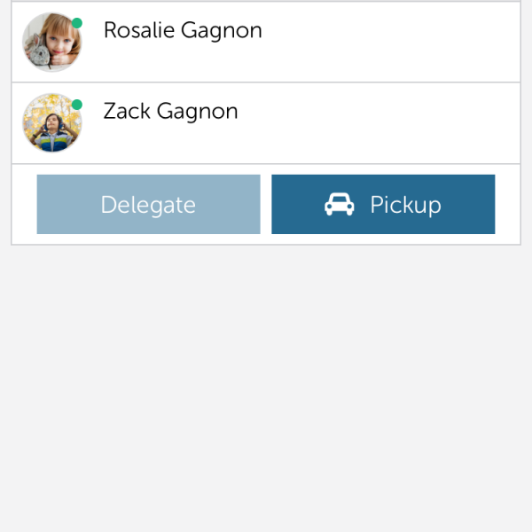This screenshot has height=532, width=532.
Task: Open Zack Gagnon's profile photo
Action: click(52, 123)
